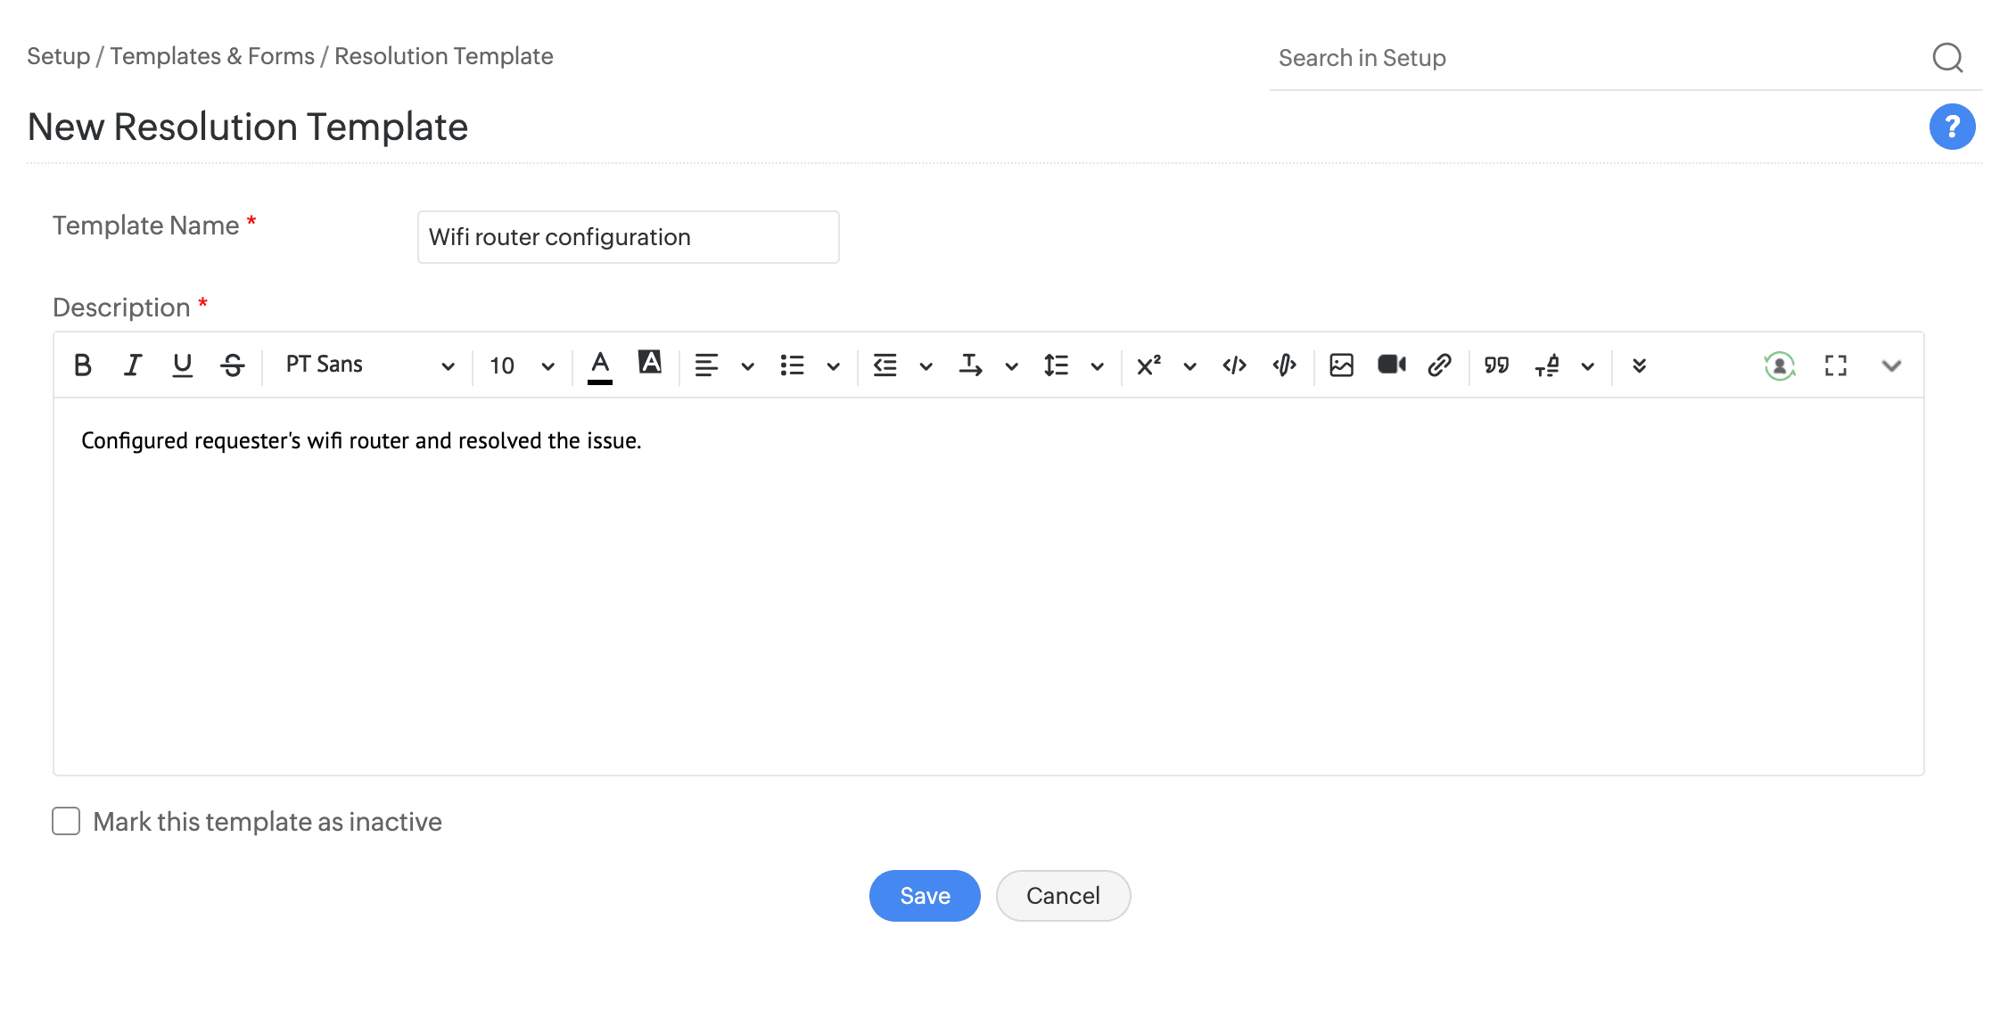Insert a block quote
The image size is (2008, 1034).
pyautogui.click(x=1496, y=365)
